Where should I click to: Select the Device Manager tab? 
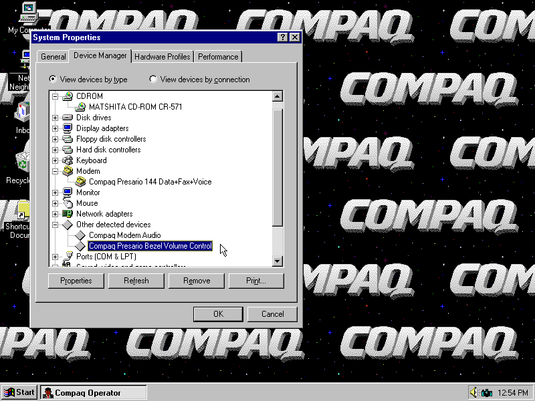[100, 55]
